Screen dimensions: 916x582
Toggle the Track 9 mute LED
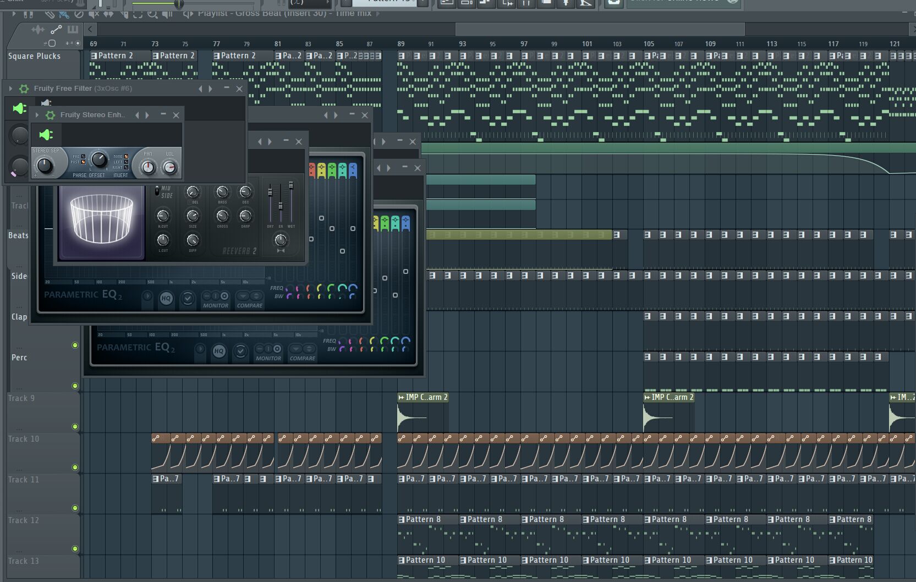pos(75,427)
